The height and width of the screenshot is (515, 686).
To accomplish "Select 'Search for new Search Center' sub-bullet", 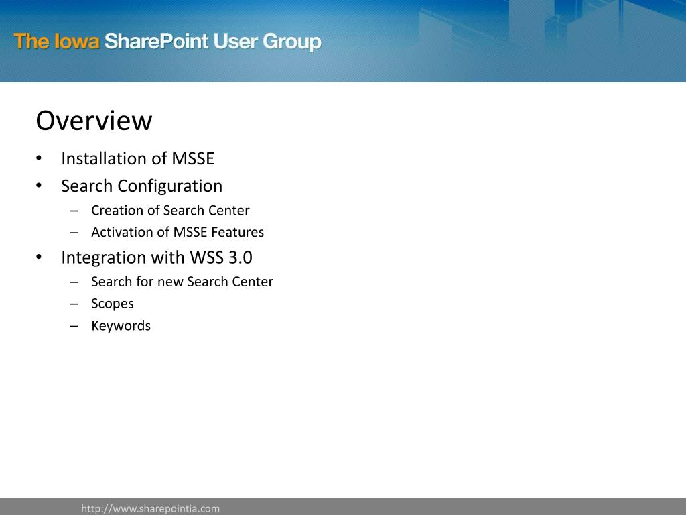I will 182,282.
